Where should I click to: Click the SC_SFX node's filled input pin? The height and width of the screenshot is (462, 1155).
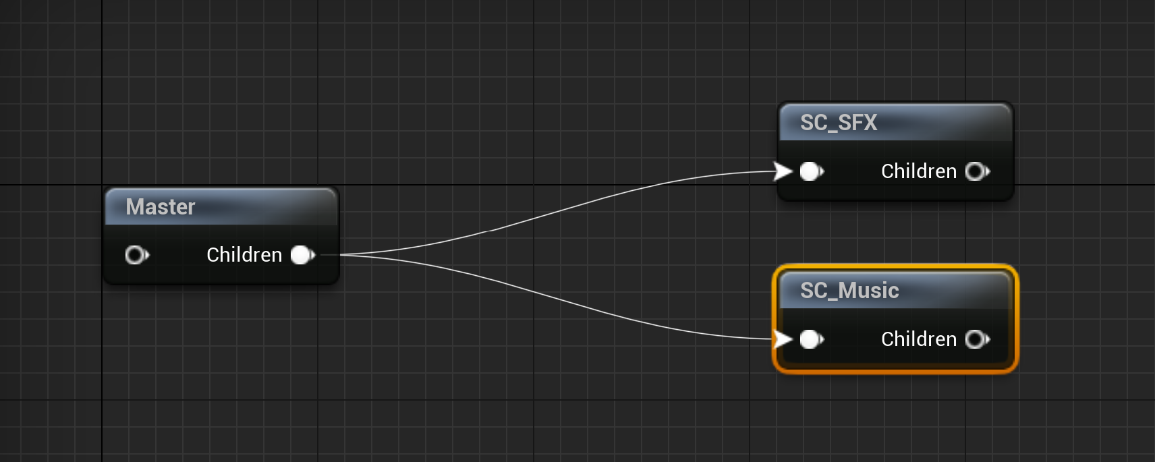[x=812, y=171]
